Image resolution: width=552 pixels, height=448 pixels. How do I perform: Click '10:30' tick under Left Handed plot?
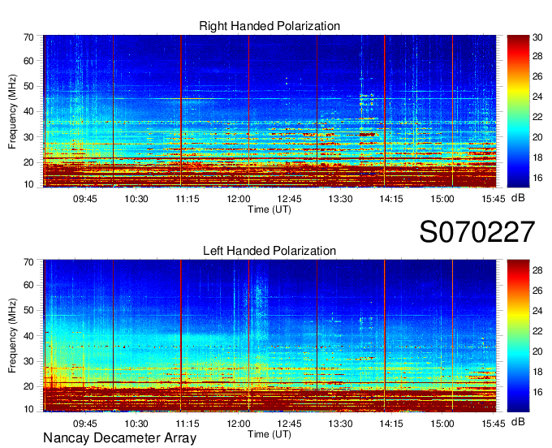(x=136, y=424)
